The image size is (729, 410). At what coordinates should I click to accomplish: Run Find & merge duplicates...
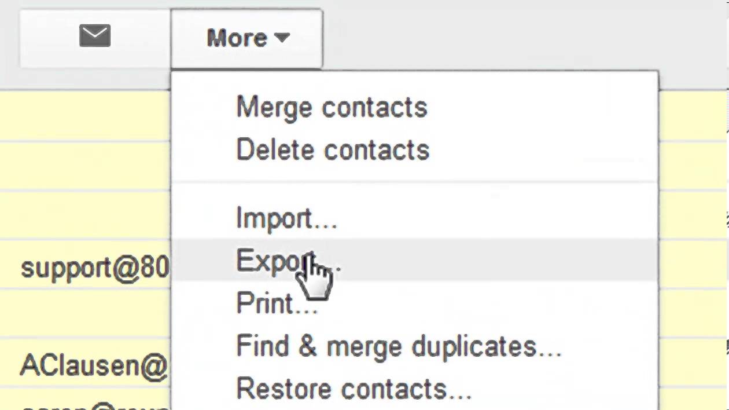point(399,346)
